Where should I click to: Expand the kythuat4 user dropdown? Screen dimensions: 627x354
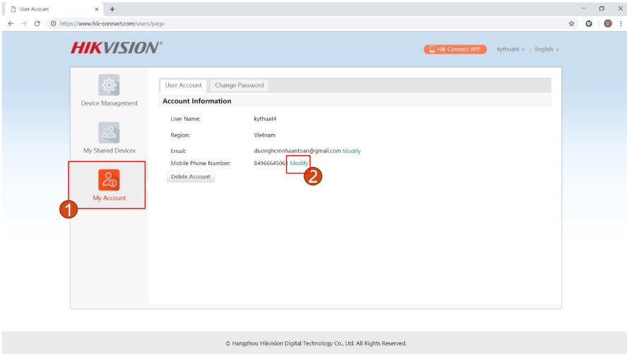[510, 49]
